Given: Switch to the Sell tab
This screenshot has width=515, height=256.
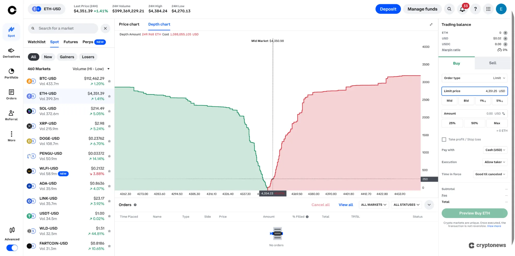Looking at the screenshot, I should tap(492, 63).
